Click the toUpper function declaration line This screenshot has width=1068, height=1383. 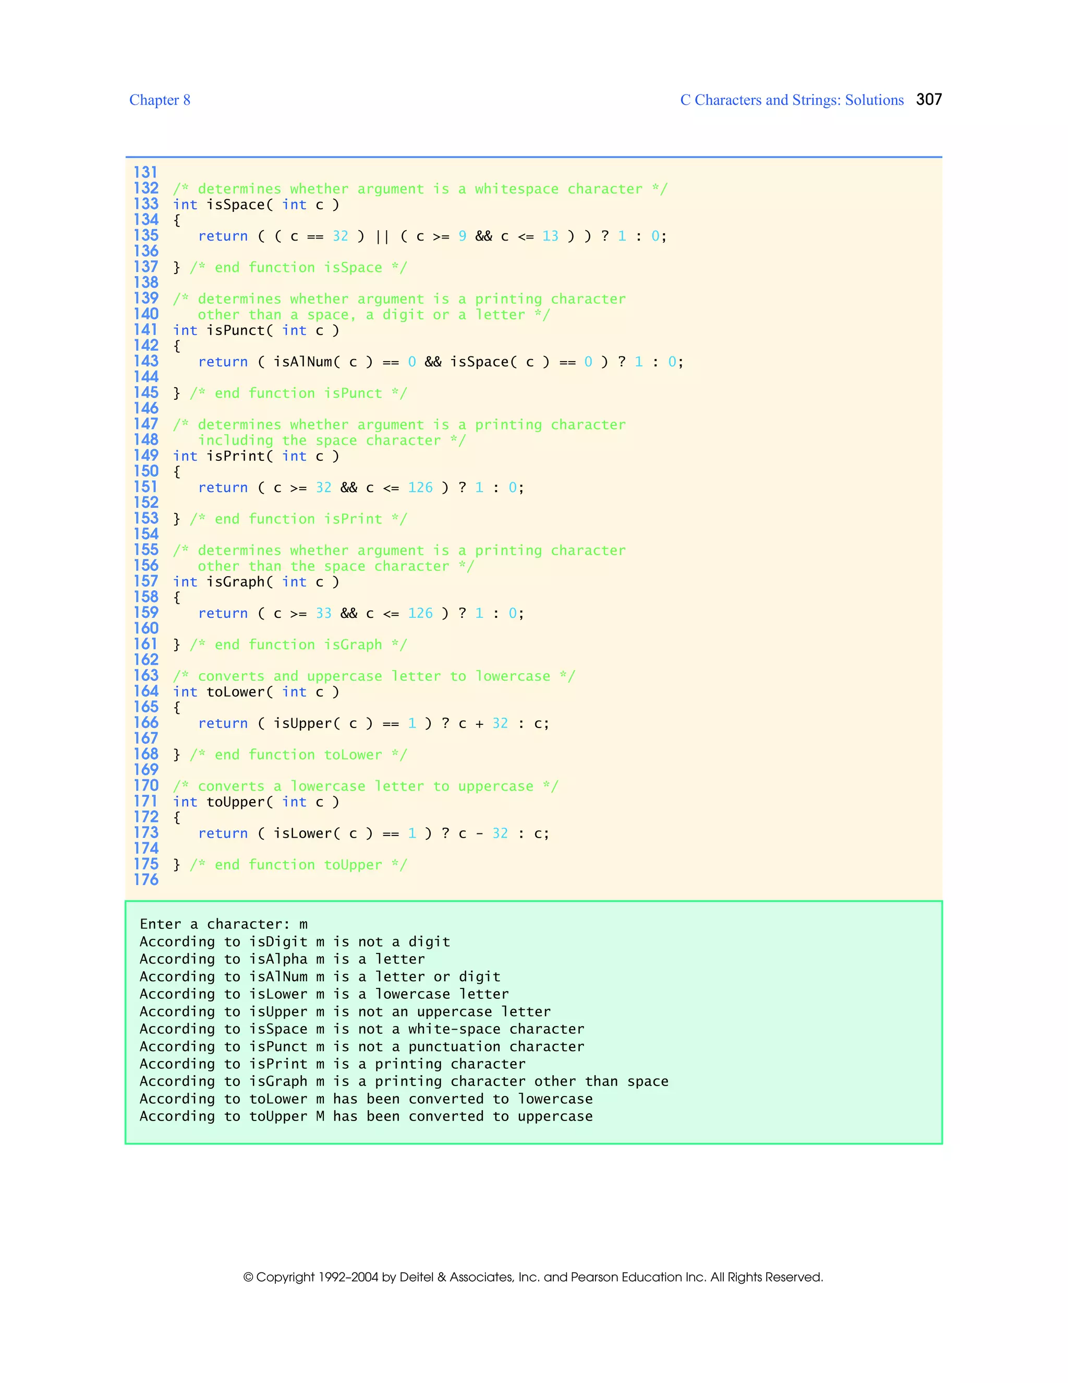click(256, 802)
